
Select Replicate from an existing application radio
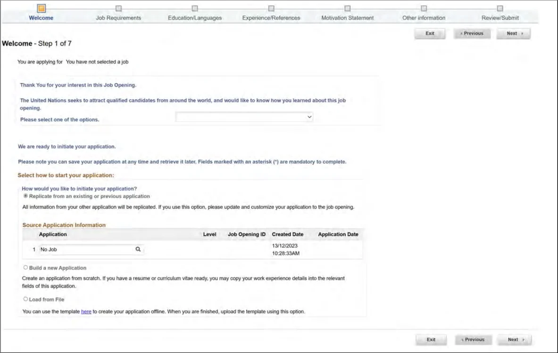pos(25,196)
